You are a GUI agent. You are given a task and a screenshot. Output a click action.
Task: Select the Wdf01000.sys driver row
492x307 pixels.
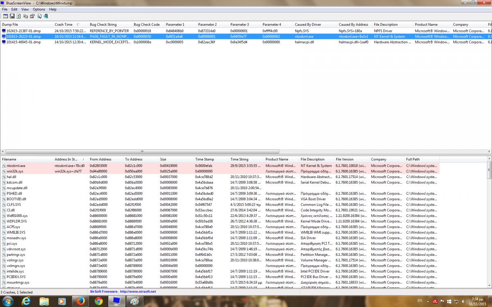coord(219,215)
